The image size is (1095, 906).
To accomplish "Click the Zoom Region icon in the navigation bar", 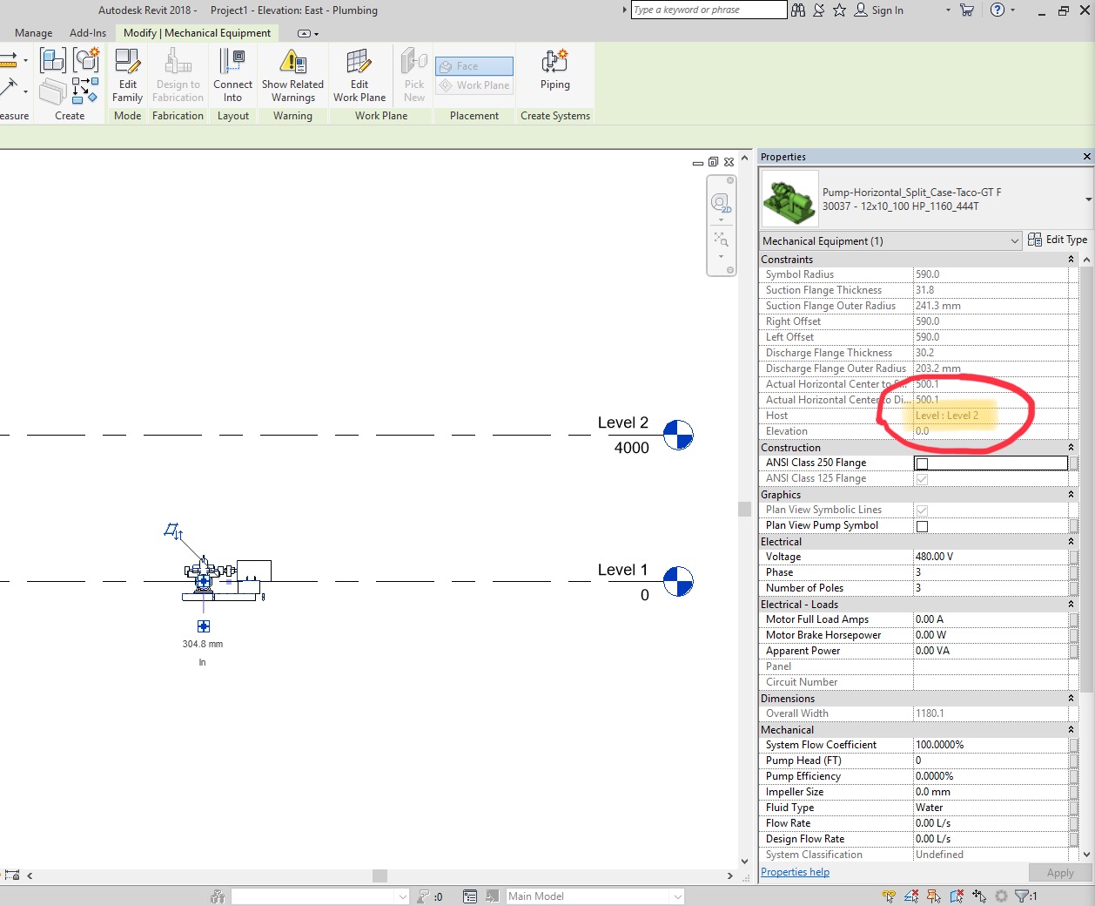I will click(721, 239).
